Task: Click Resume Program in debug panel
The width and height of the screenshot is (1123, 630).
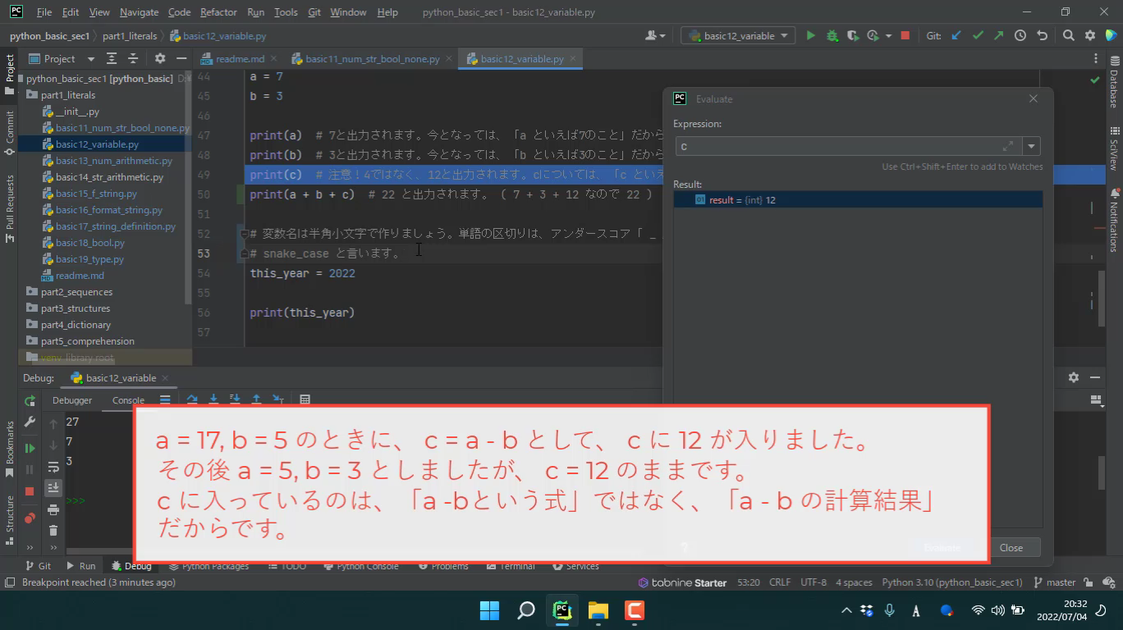Action: pos(30,449)
